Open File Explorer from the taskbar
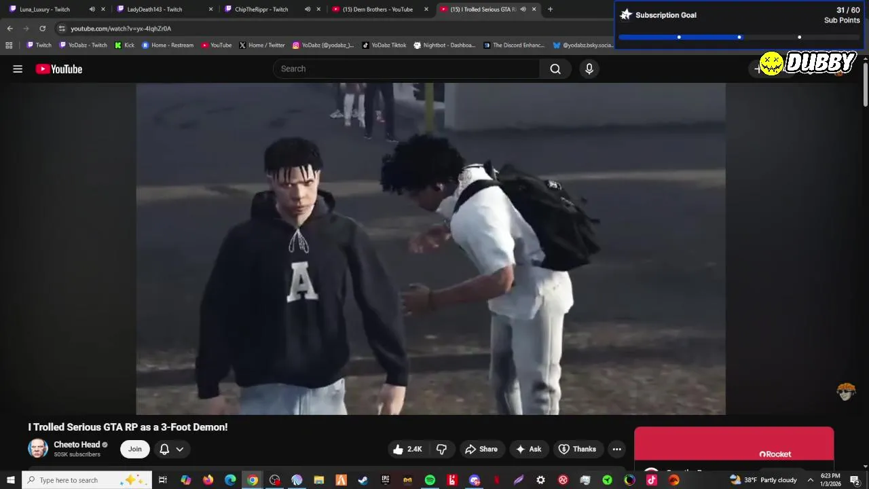Viewport: 869px width, 489px height. coord(318,480)
